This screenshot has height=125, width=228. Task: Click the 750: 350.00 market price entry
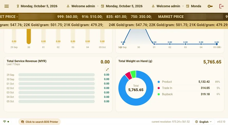pos(141,17)
